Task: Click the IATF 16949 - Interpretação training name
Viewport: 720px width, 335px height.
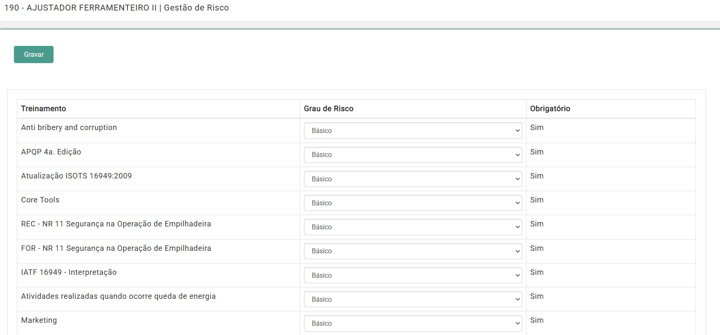Action: point(69,272)
